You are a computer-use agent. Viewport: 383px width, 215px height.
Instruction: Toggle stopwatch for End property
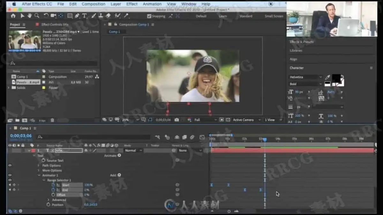pyautogui.click(x=53, y=190)
